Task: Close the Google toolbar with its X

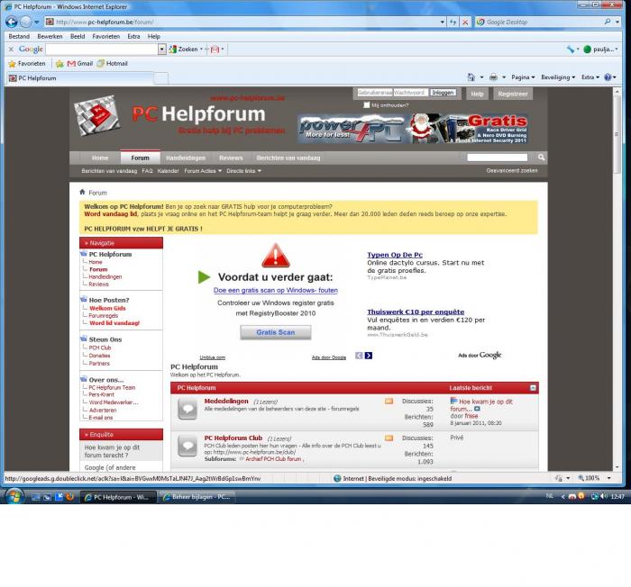Action: pos(11,49)
